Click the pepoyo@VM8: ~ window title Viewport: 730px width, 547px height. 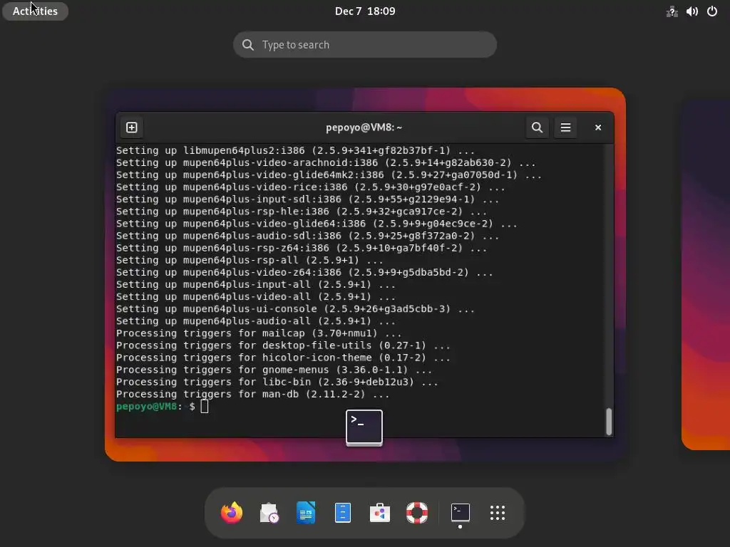coord(364,127)
